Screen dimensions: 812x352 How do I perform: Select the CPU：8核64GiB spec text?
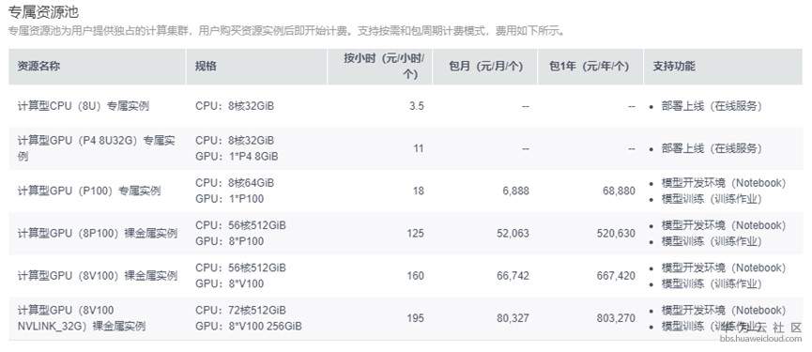pyautogui.click(x=235, y=183)
